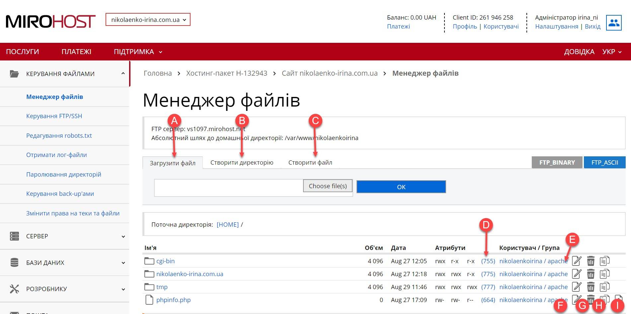Viewport: 631px width, 314px height.
Task: Delete the nikolaenko-irina.com.ua folder via trash icon
Action: click(591, 274)
